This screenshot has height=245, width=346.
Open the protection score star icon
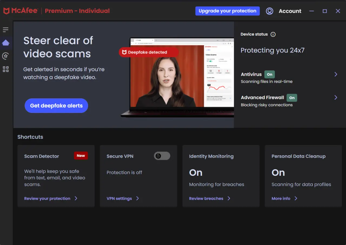[6, 56]
